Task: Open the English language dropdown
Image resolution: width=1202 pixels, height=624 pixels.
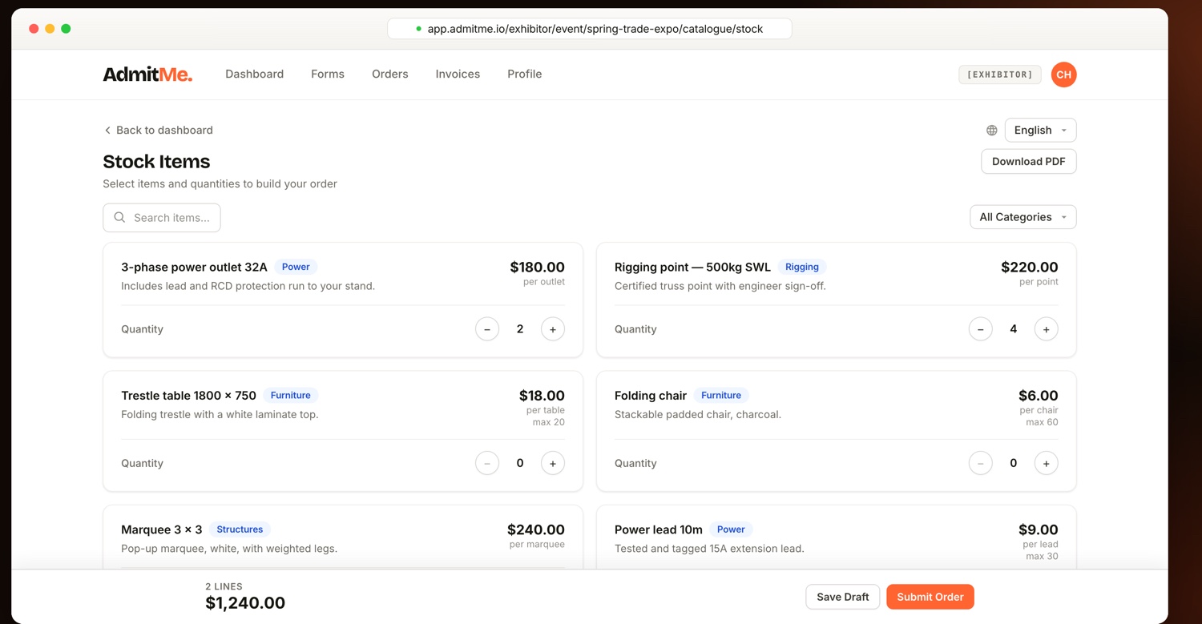Action: click(x=1040, y=131)
